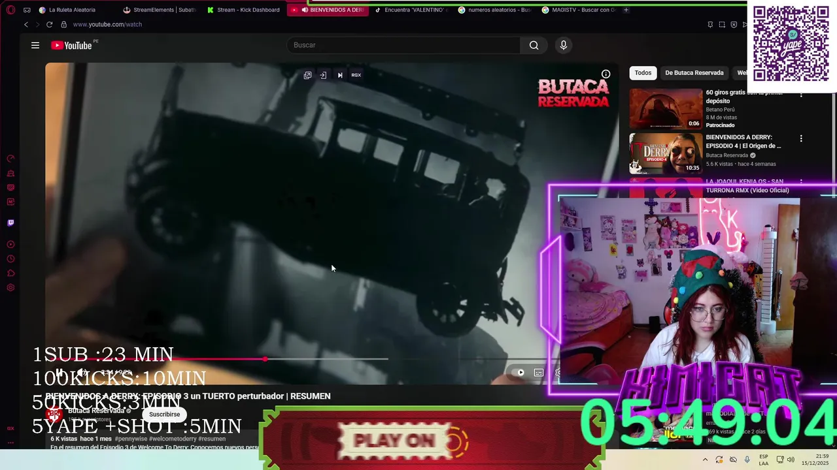Click the red playhead scrubber dot

tap(265, 359)
